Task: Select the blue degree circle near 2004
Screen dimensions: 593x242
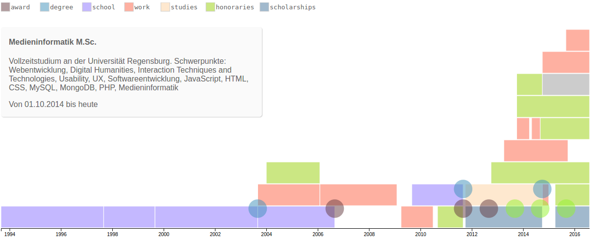Action: tap(258, 209)
